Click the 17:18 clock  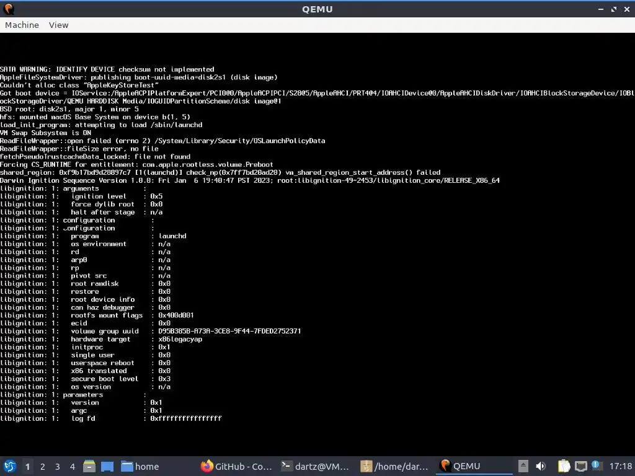tap(620, 466)
